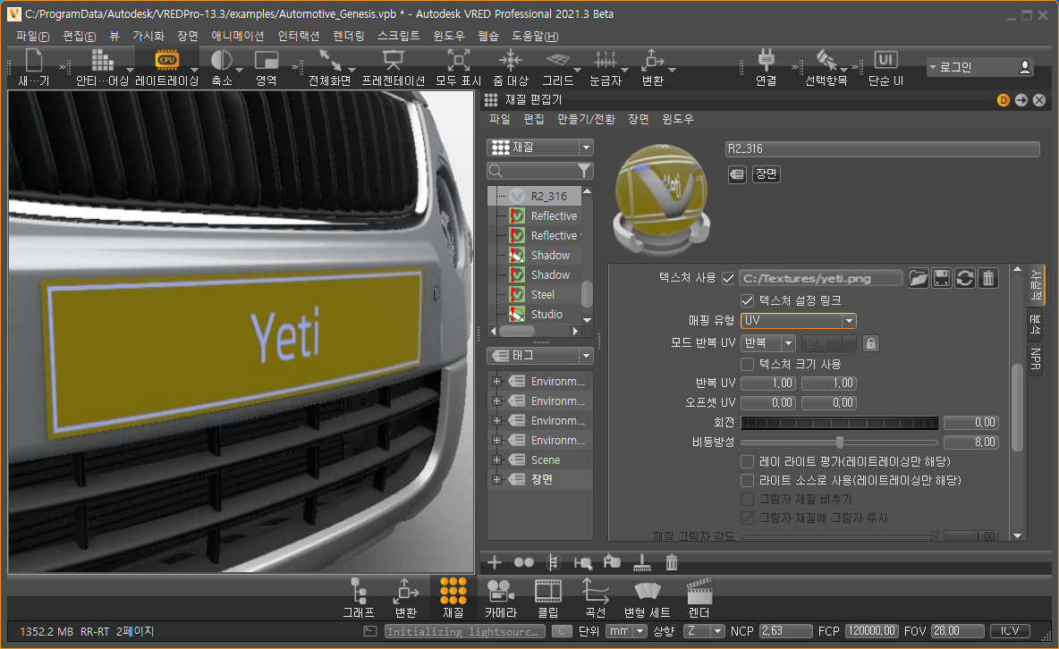Click the 줌 대상 icon
Image resolution: width=1059 pixels, height=649 pixels.
(511, 60)
